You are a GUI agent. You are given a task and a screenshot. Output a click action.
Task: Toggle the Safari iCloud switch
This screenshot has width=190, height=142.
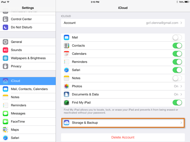(x=177, y=70)
